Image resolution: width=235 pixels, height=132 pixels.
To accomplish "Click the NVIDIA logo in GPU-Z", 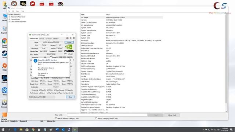I will pyautogui.click(x=69, y=48).
